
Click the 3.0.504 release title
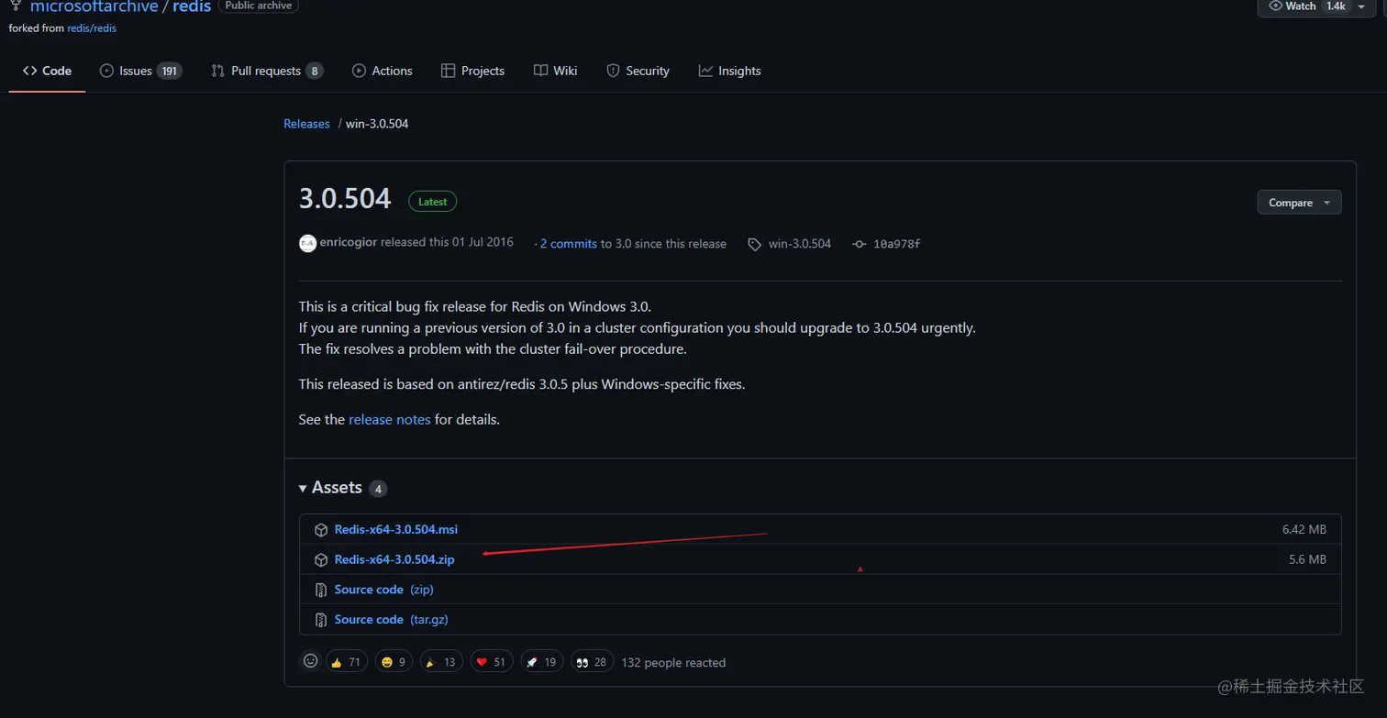(345, 198)
